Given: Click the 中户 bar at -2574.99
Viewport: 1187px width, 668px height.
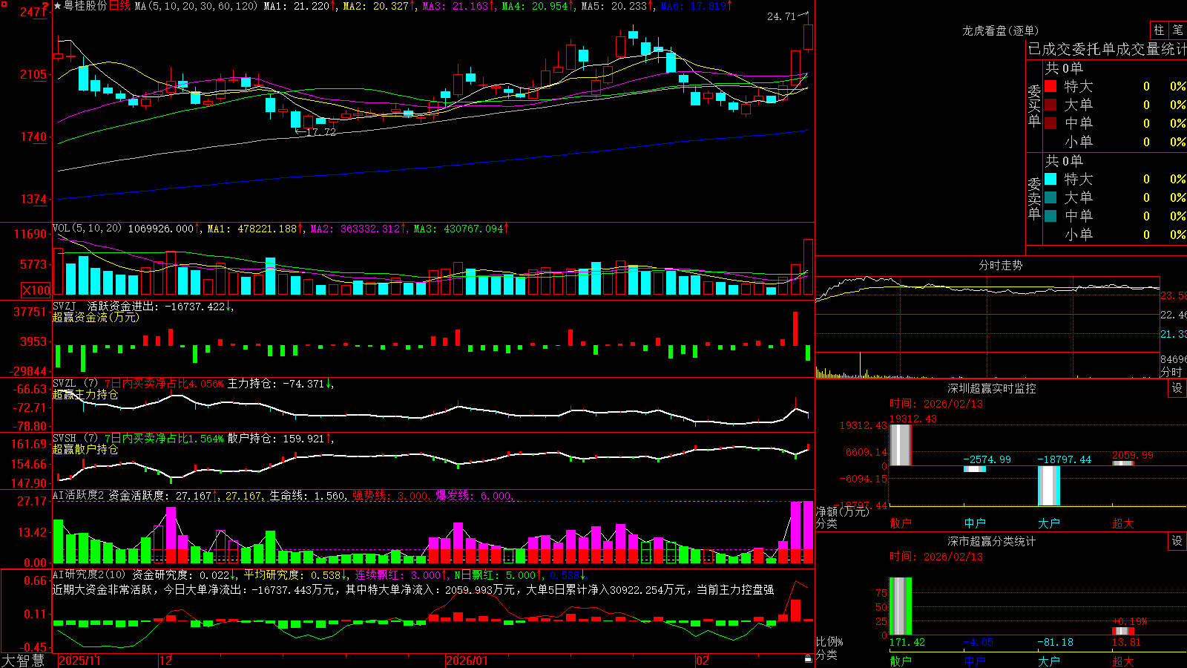Looking at the screenshot, I should point(975,469).
